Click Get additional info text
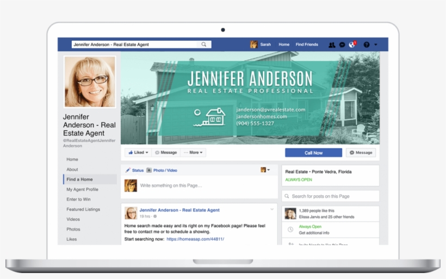 click(x=314, y=233)
